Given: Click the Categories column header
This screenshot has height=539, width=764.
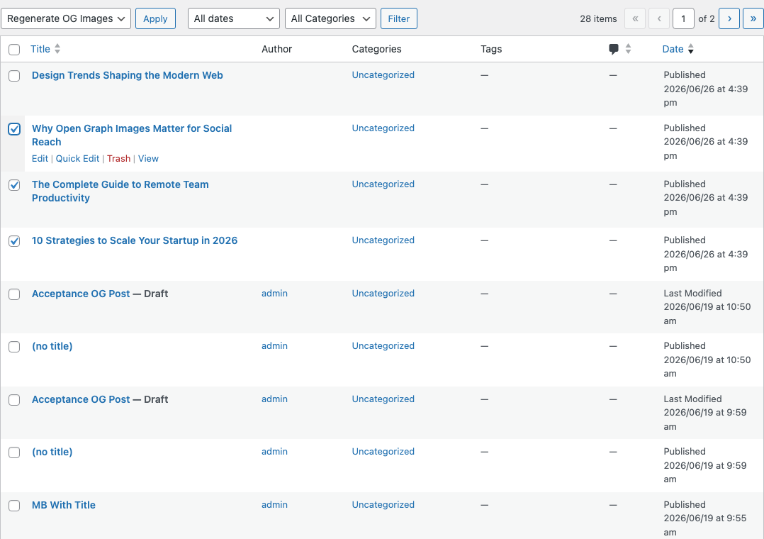Looking at the screenshot, I should tap(376, 49).
